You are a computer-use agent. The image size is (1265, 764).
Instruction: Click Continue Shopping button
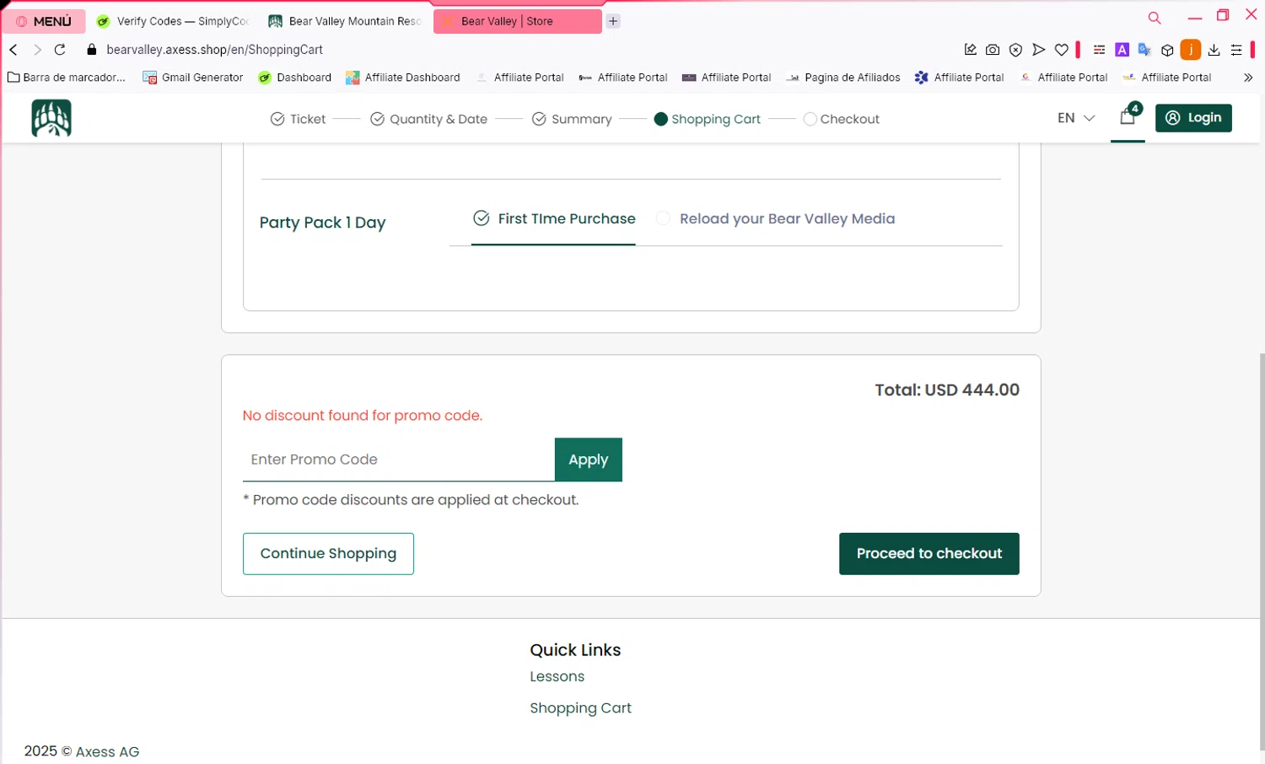tap(328, 553)
